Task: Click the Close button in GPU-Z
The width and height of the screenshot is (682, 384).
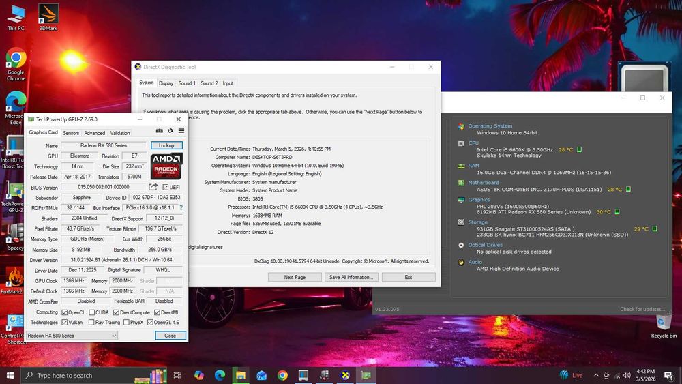Action: coord(170,336)
